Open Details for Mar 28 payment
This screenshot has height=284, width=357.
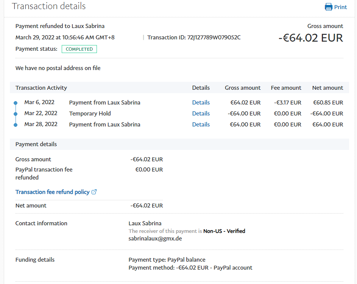tap(201, 125)
